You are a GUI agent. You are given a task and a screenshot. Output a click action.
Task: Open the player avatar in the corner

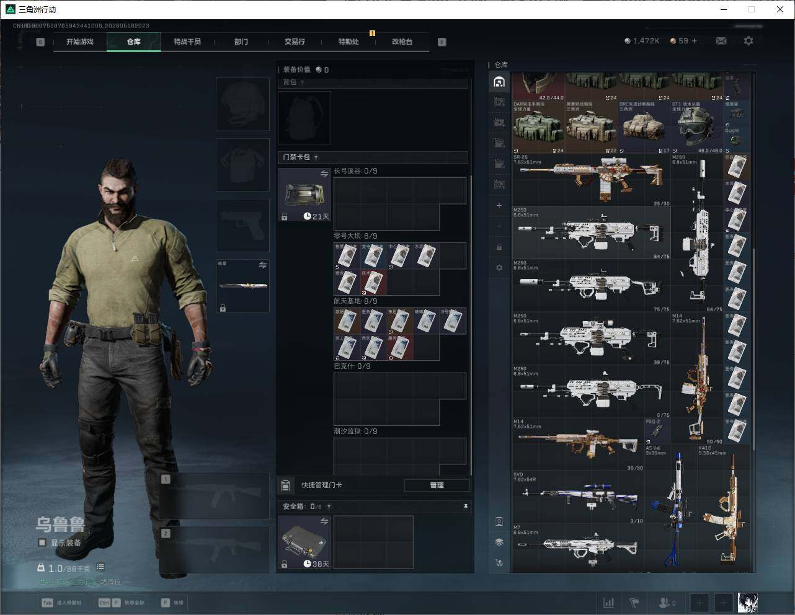[747, 603]
